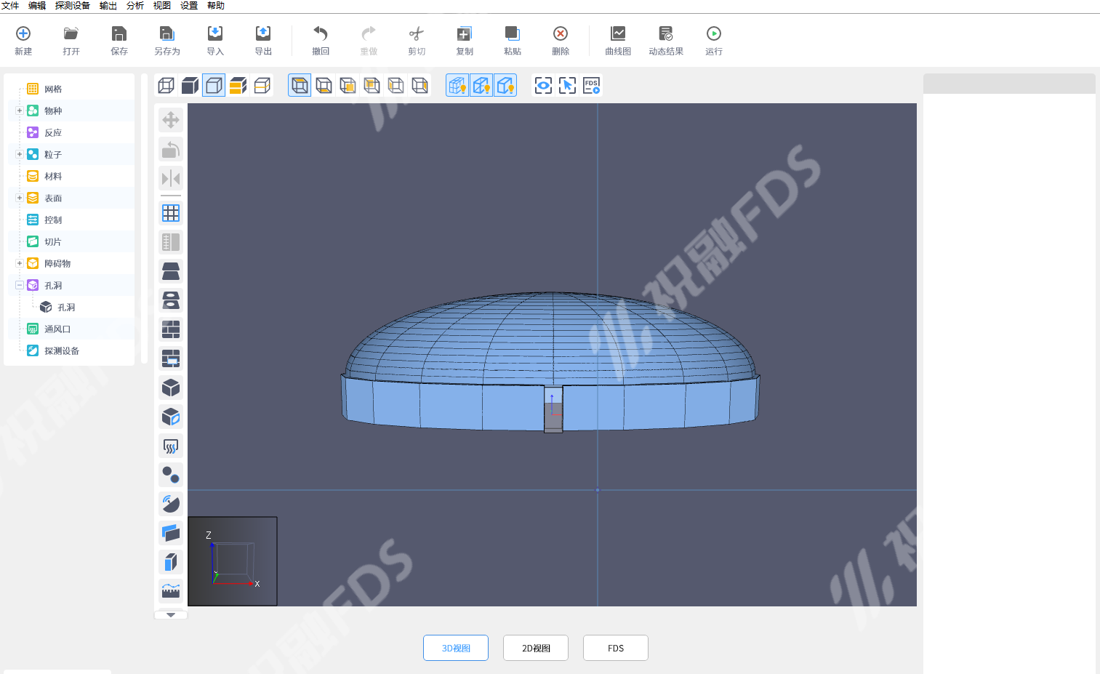
Task: Open the 文件 menu
Action: pyautogui.click(x=10, y=6)
